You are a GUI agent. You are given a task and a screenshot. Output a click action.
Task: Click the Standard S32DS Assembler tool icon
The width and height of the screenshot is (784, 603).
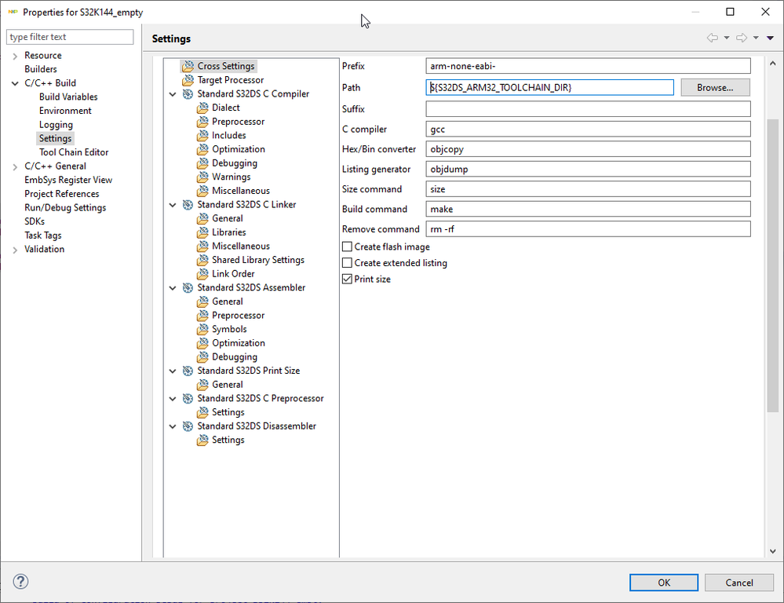point(188,287)
